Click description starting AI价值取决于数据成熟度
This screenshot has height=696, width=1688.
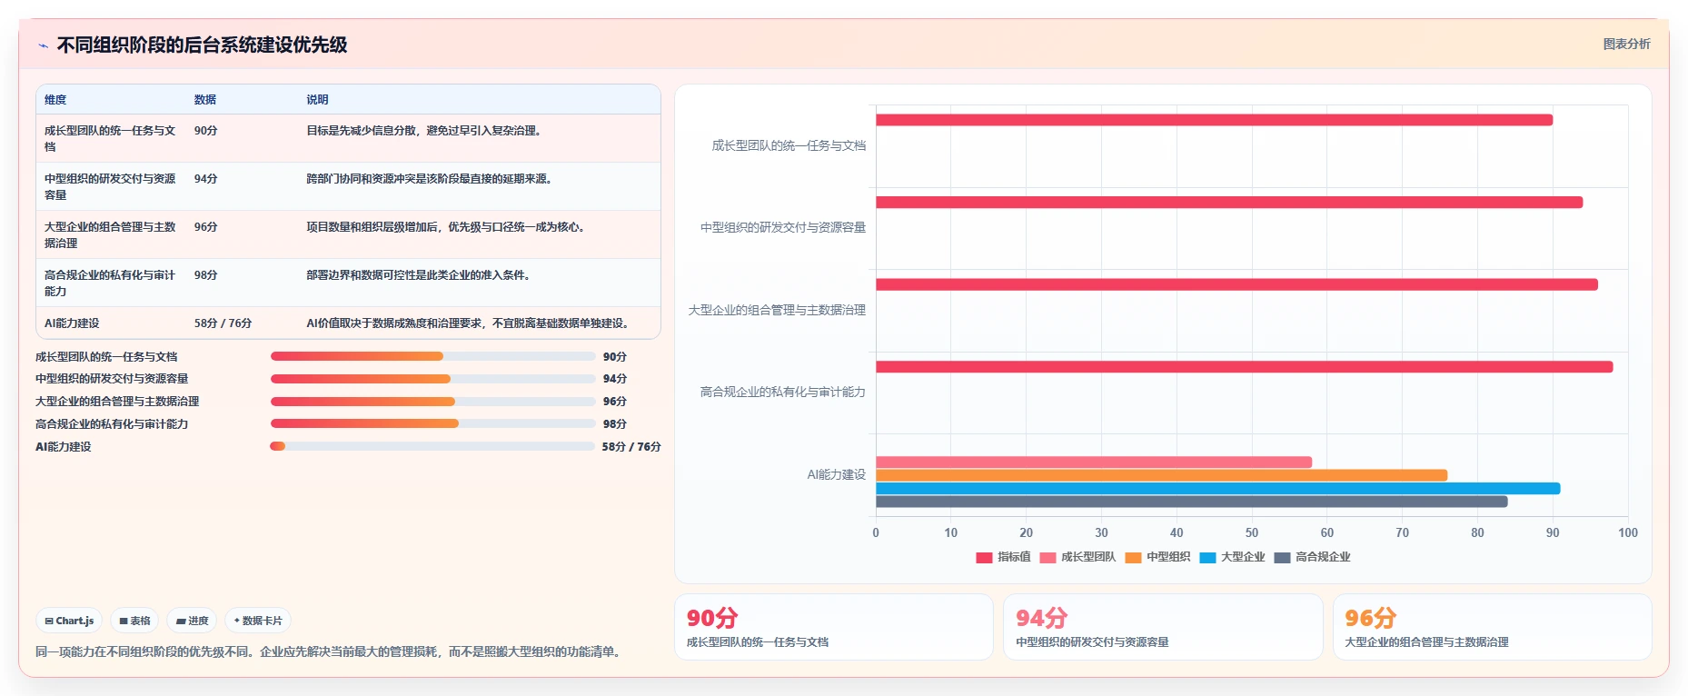[x=469, y=323]
